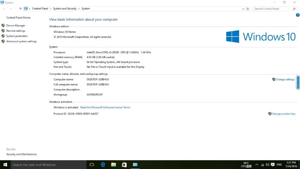Click the CPU temperature 66°C indicator
Screen dimensions: 300x169
(x=246, y=165)
